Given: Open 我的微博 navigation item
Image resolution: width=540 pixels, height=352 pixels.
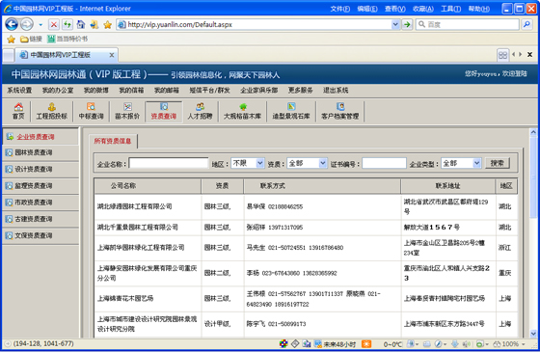Looking at the screenshot, I should point(96,91).
